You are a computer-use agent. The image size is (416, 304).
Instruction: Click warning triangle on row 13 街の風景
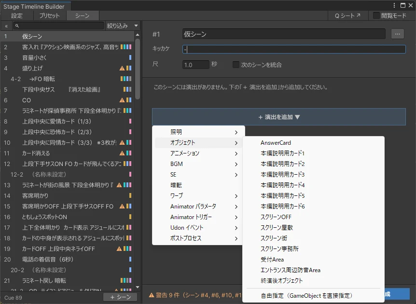tap(119, 185)
